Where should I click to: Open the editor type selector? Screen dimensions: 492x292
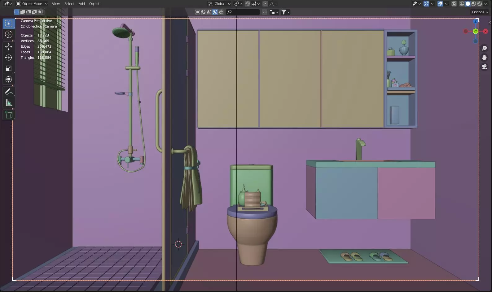tap(8, 4)
